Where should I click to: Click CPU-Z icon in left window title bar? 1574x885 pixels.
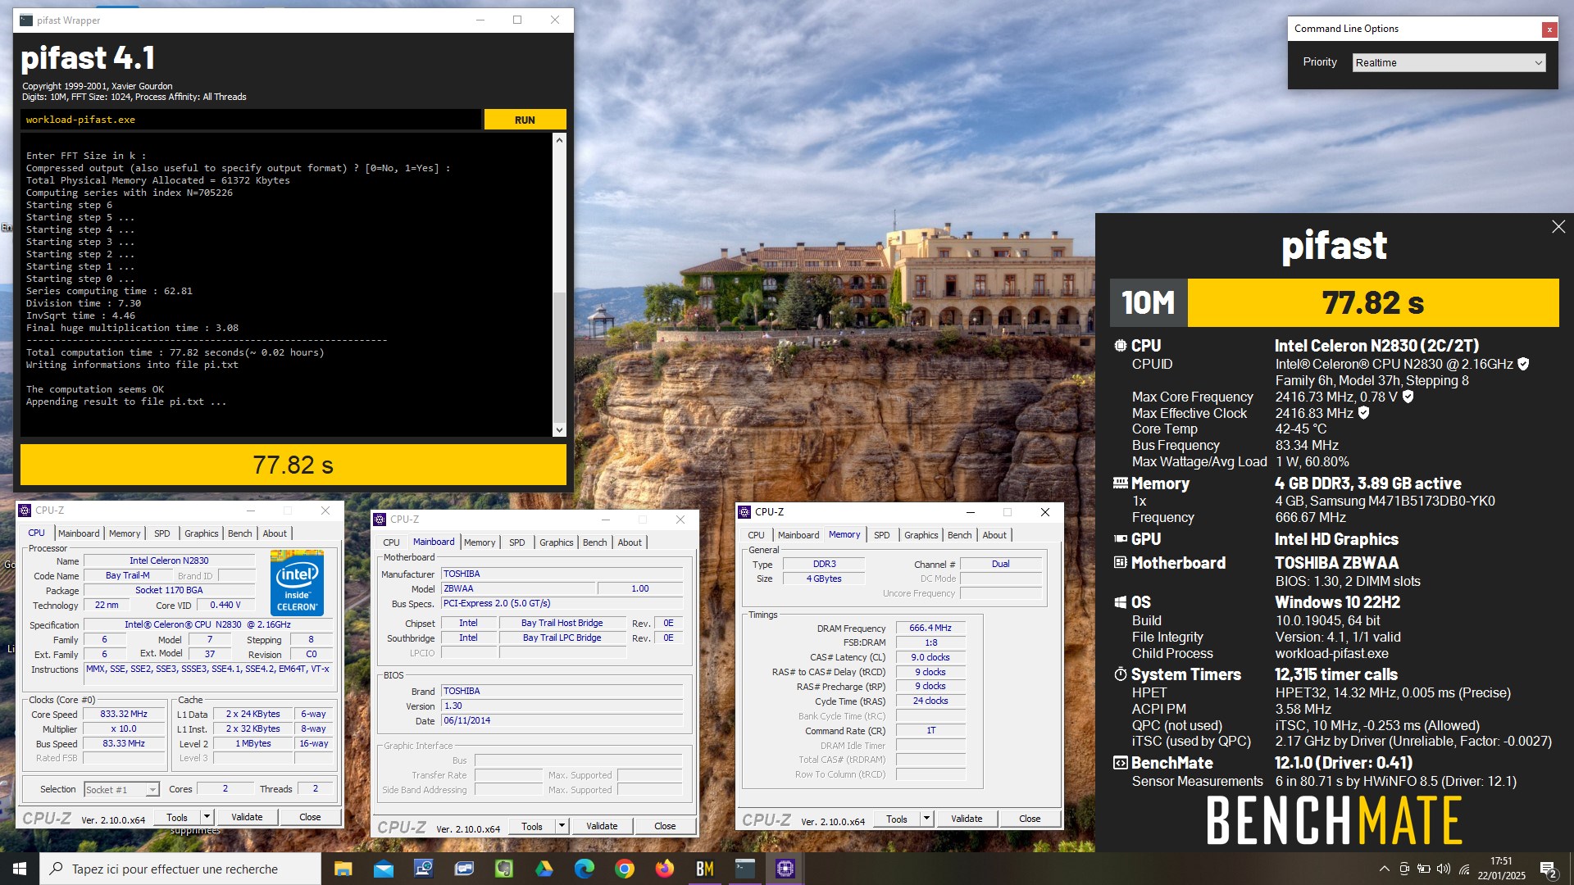point(25,511)
